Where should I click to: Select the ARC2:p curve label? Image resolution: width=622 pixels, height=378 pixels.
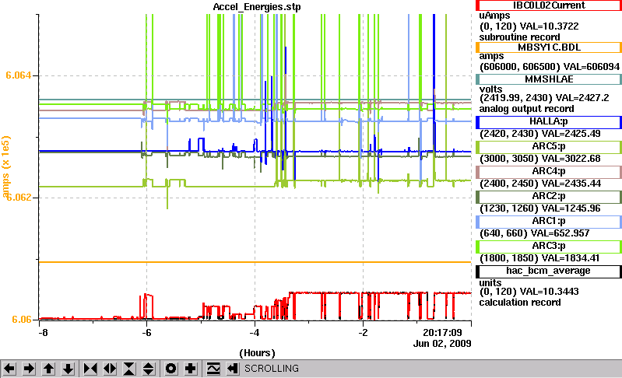click(549, 197)
